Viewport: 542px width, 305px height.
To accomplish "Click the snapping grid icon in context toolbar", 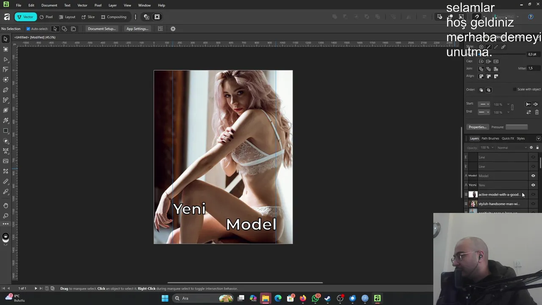I will tap(160, 29).
